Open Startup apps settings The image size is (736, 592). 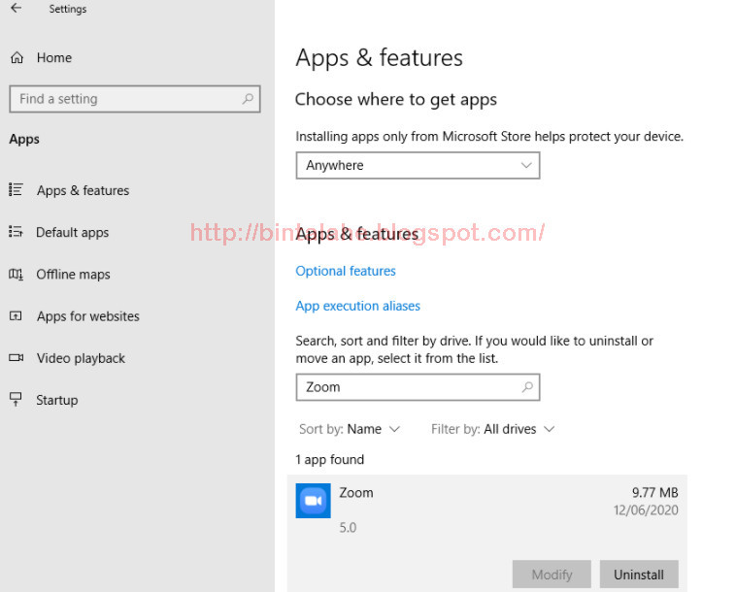[x=57, y=400]
